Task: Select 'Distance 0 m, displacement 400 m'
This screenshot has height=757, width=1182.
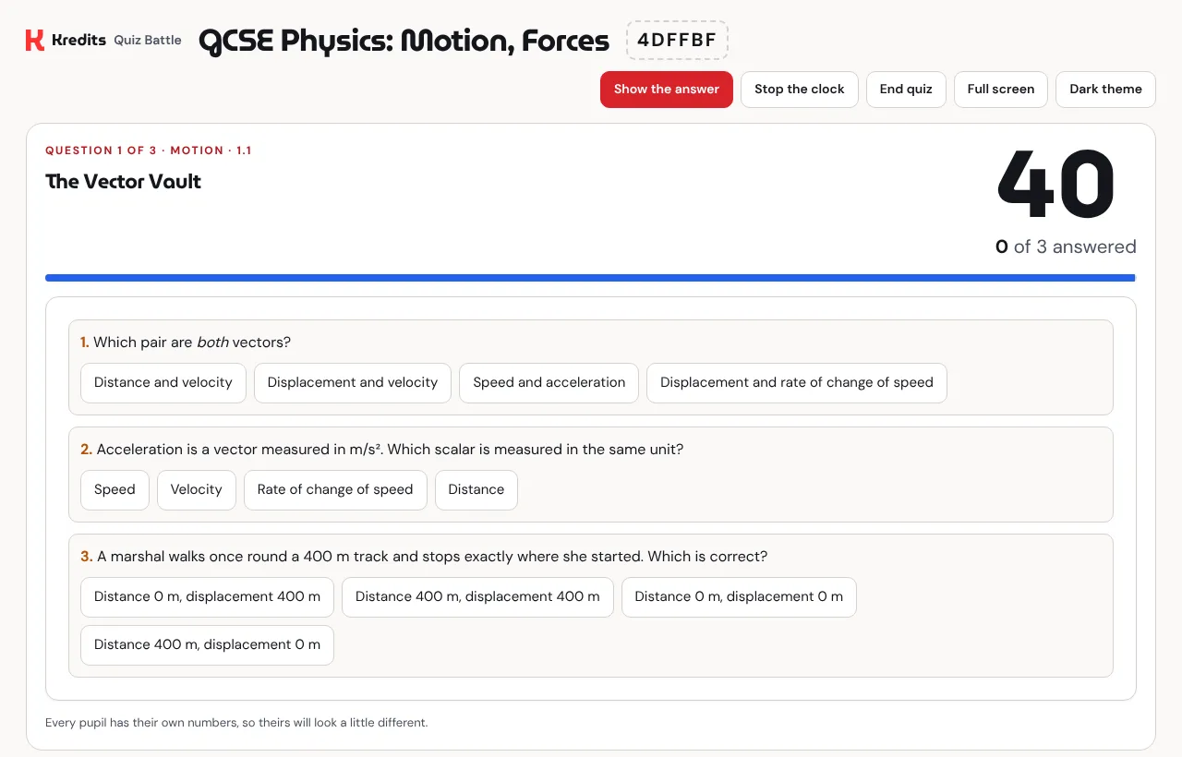Action: 208,597
